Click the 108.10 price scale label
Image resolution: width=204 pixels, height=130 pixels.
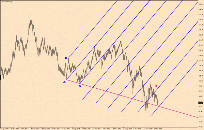pos(201,71)
